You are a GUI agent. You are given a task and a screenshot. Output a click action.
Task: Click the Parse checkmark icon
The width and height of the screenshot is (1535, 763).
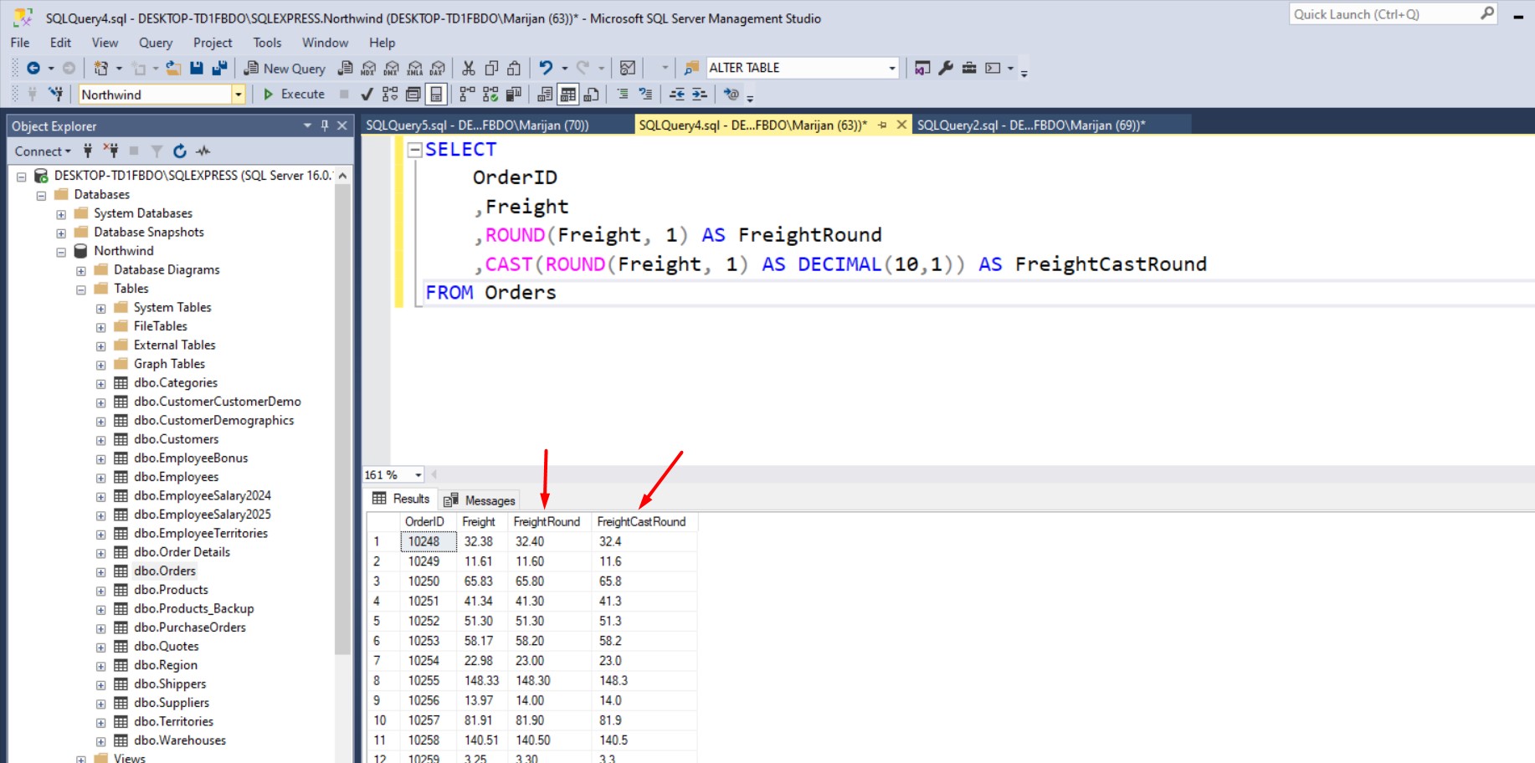367,95
